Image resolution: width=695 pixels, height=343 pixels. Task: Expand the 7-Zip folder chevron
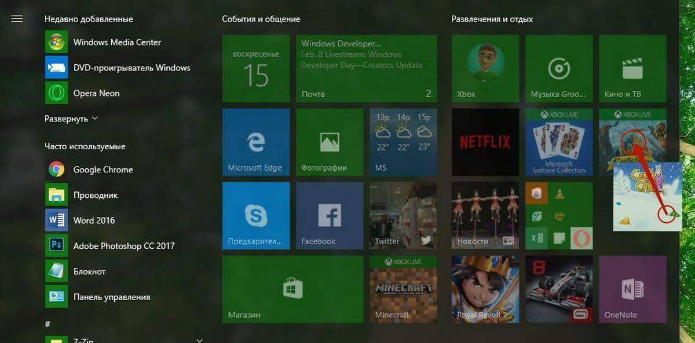[x=200, y=340]
